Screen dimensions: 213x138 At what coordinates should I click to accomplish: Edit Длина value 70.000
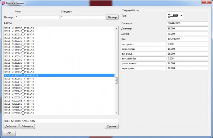[187, 34]
